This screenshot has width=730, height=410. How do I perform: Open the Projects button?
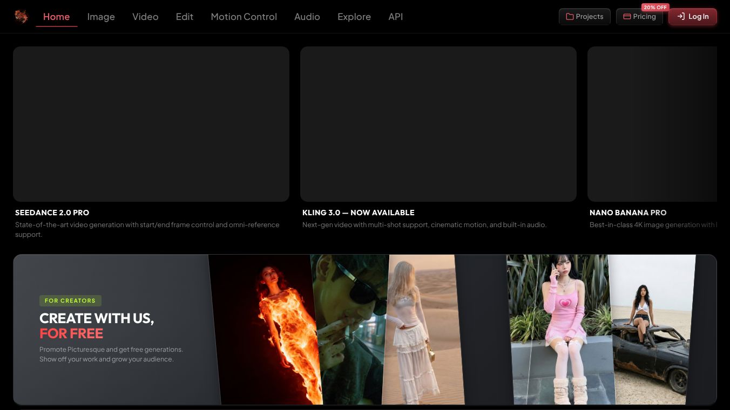point(585,17)
